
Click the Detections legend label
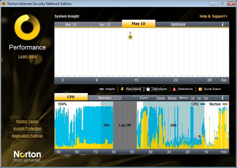(x=185, y=89)
